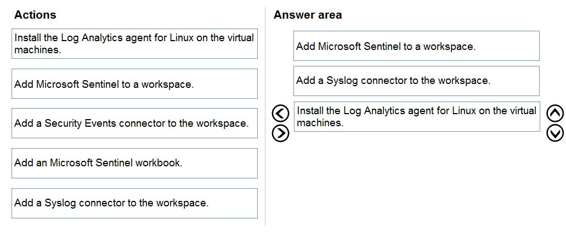Screen dimensions: 566x236
Task: Click the vertical divider between both panels
Action: [x=265, y=116]
